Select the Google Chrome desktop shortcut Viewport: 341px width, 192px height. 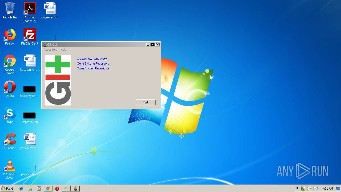10,65
